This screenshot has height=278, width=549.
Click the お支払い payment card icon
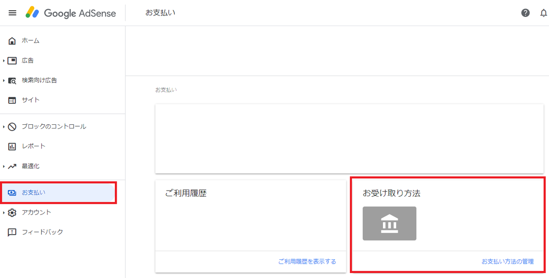pyautogui.click(x=11, y=192)
